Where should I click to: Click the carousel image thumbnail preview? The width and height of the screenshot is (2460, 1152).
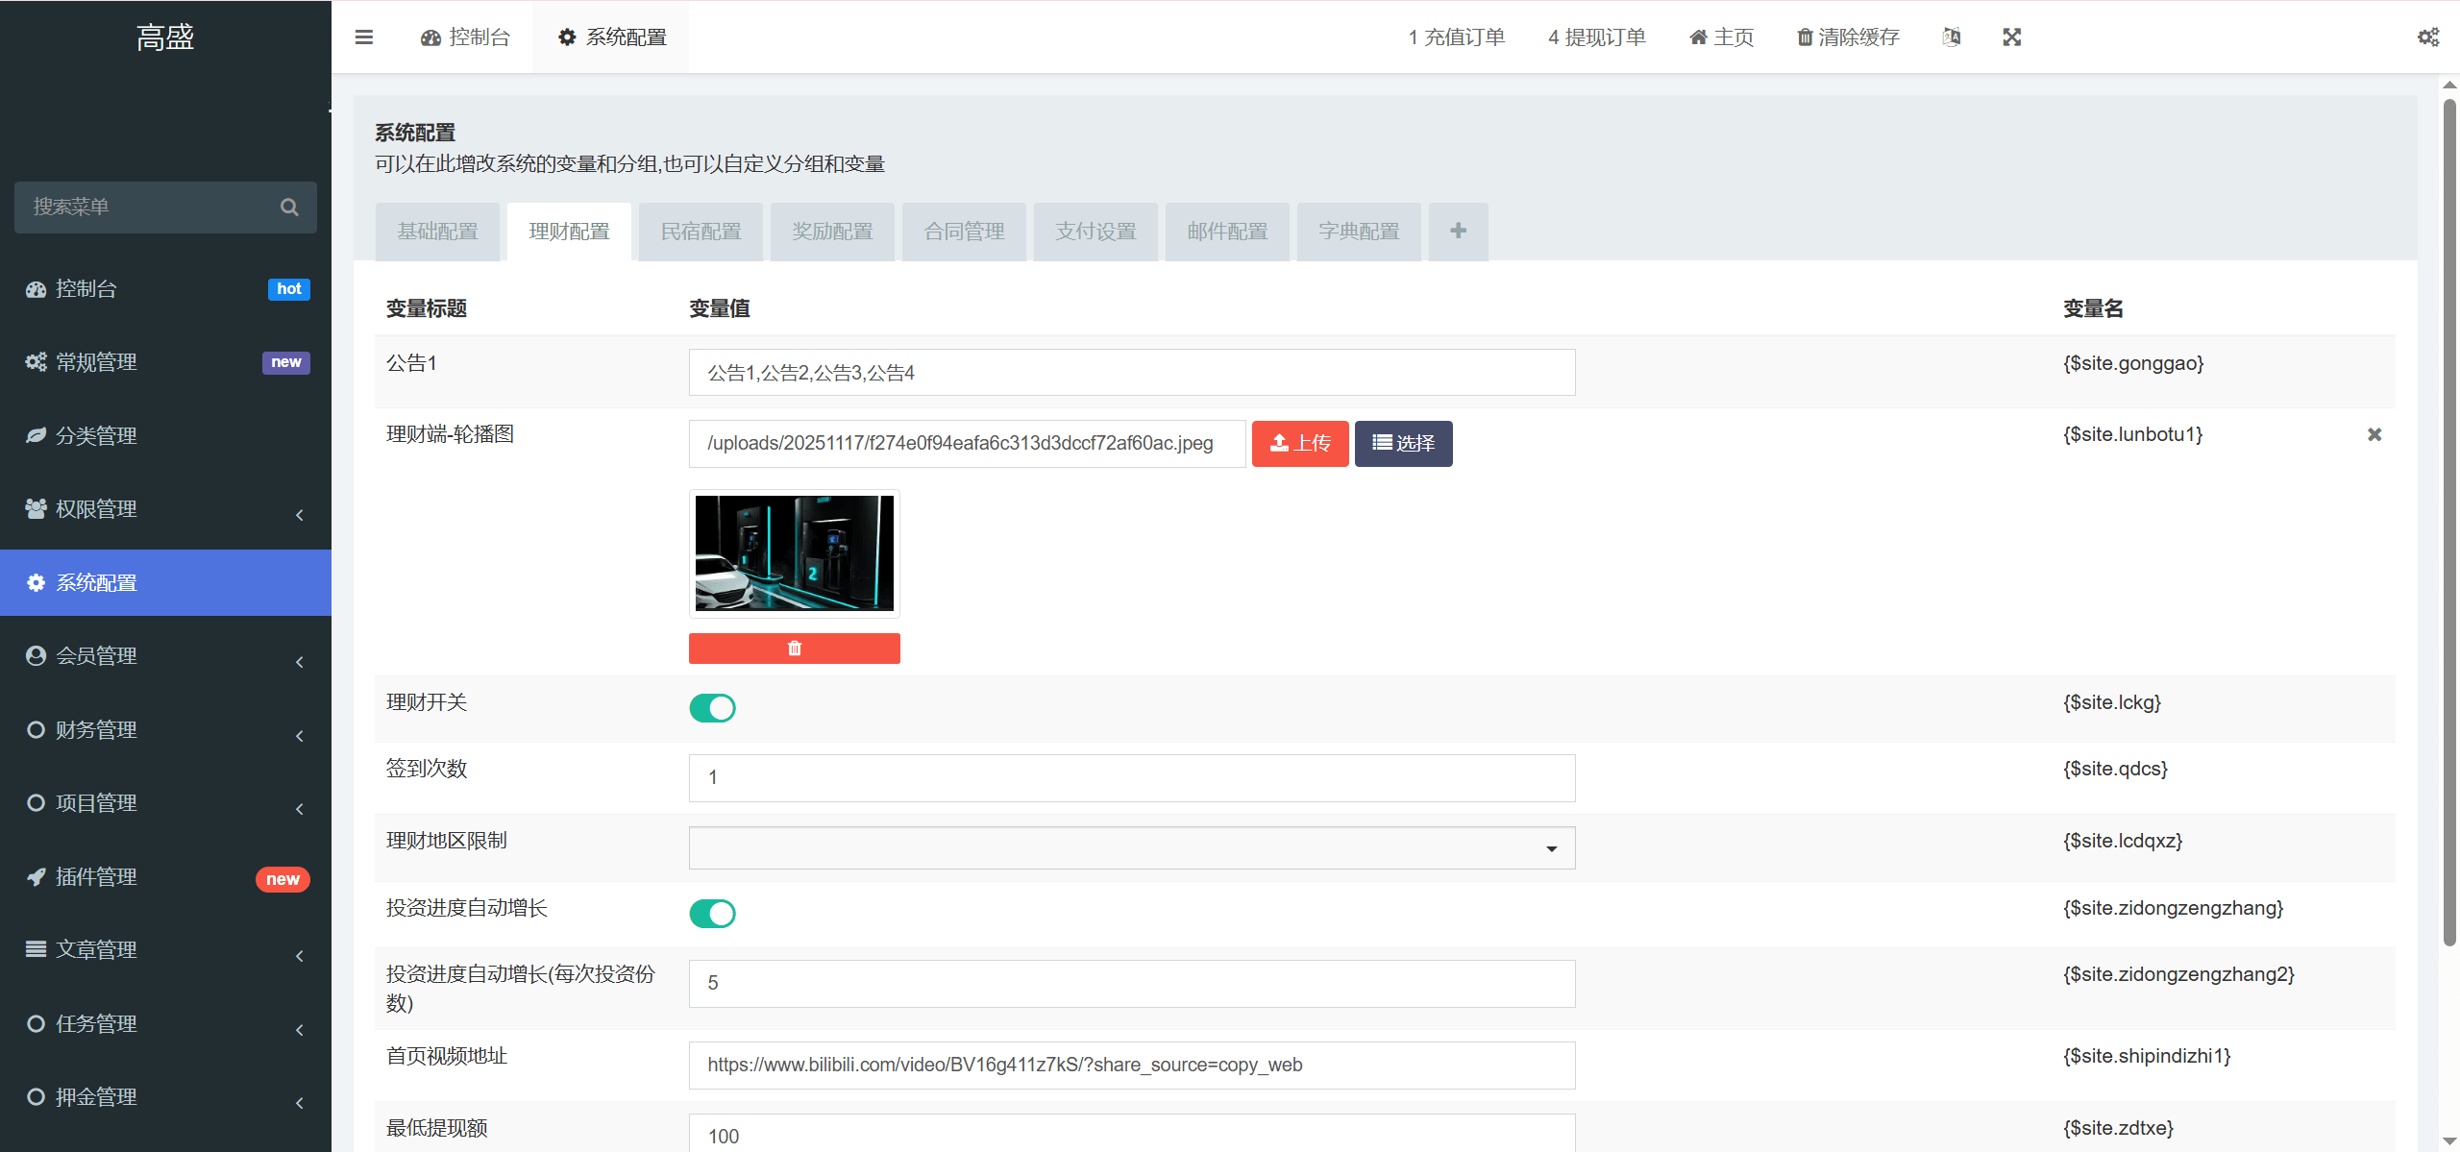point(794,553)
